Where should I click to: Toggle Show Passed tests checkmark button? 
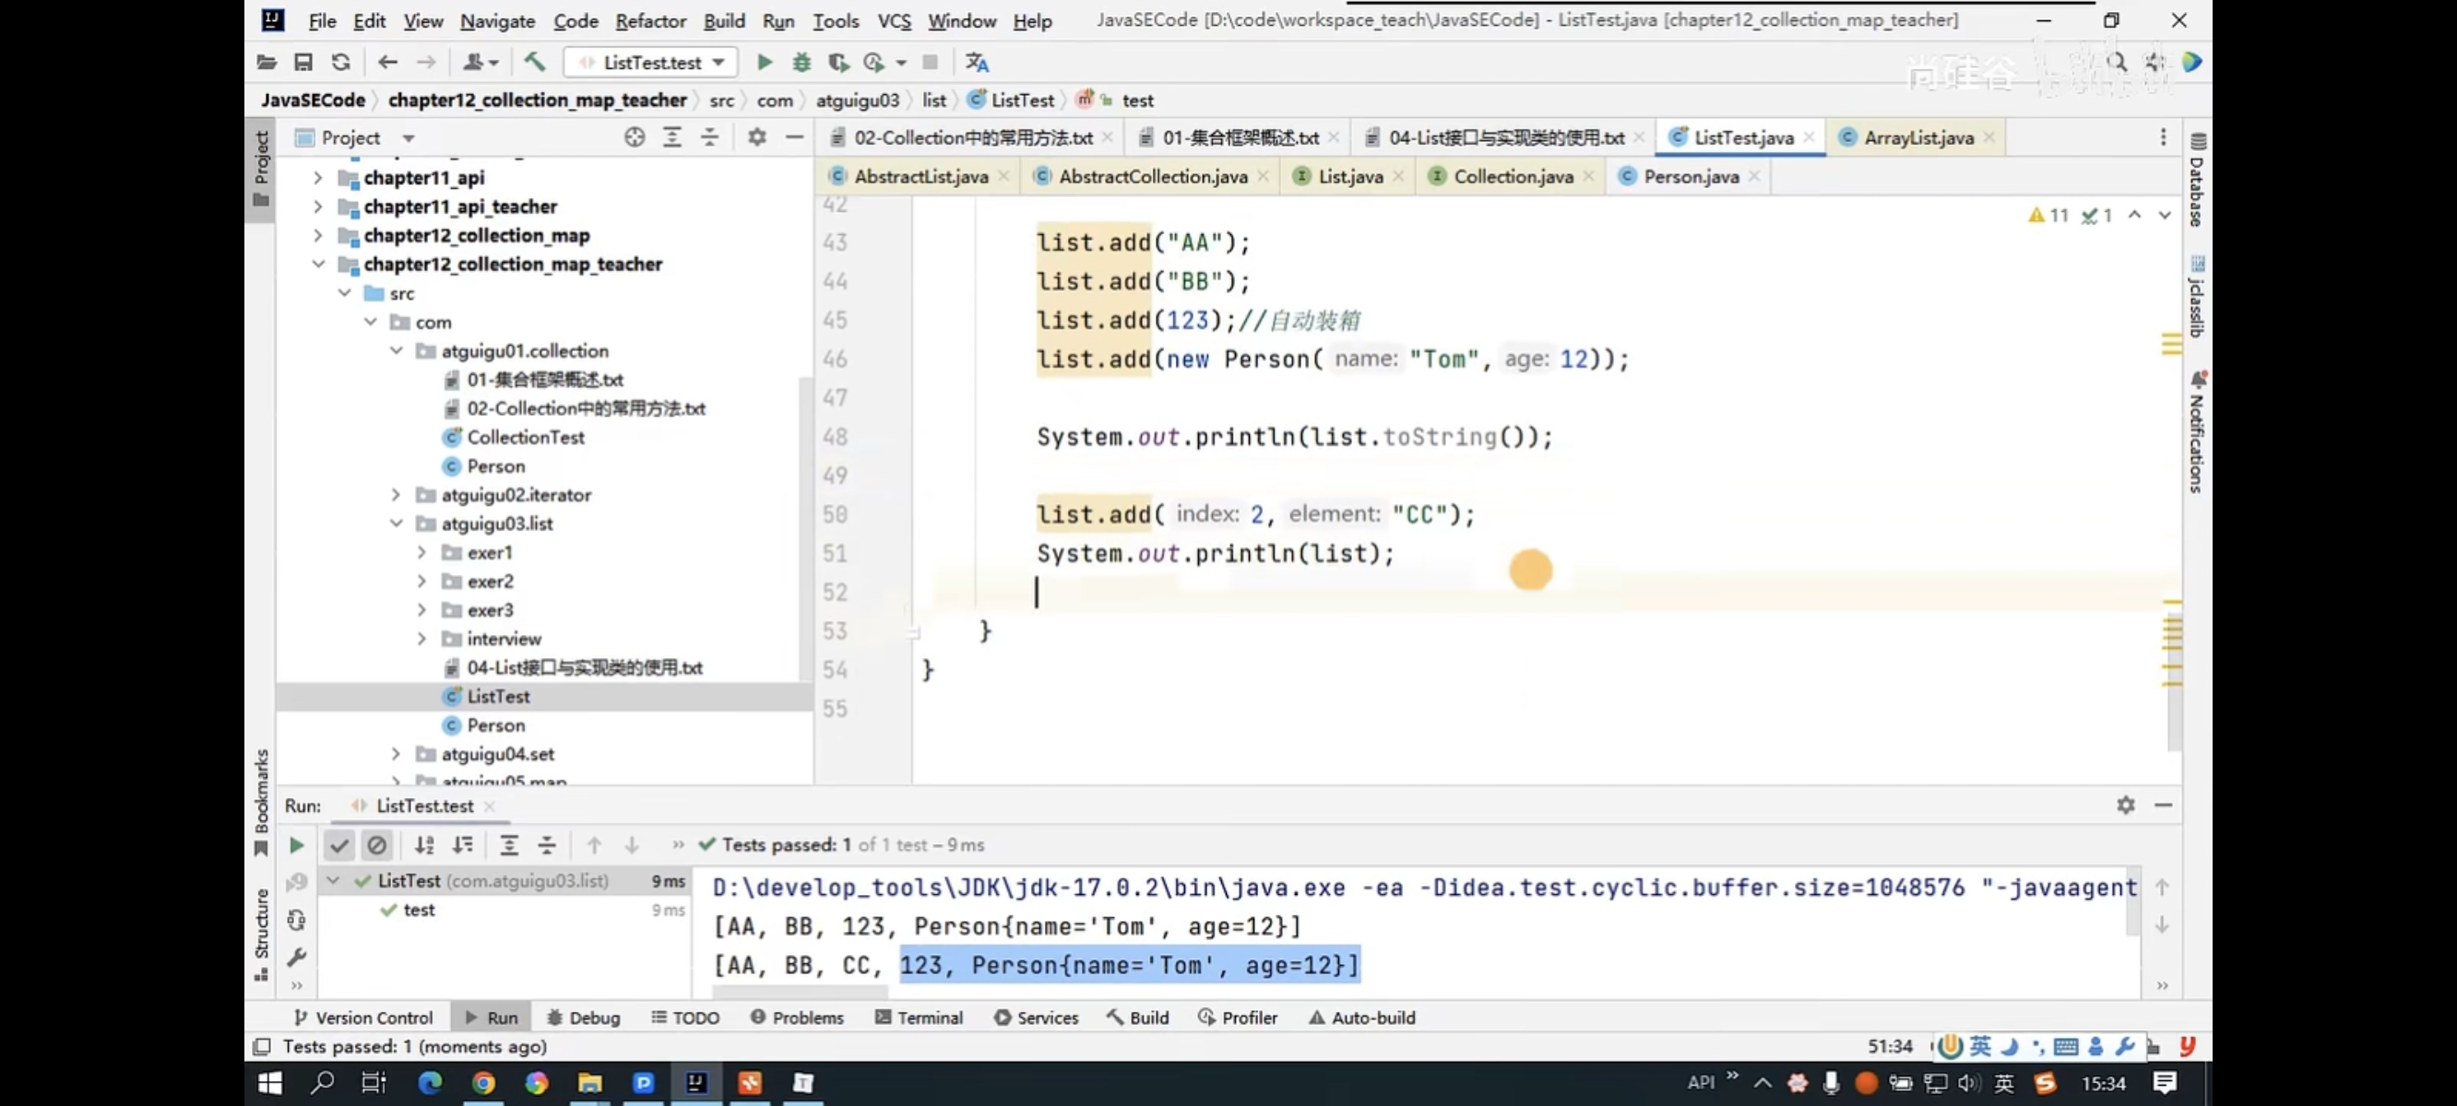pyautogui.click(x=339, y=845)
